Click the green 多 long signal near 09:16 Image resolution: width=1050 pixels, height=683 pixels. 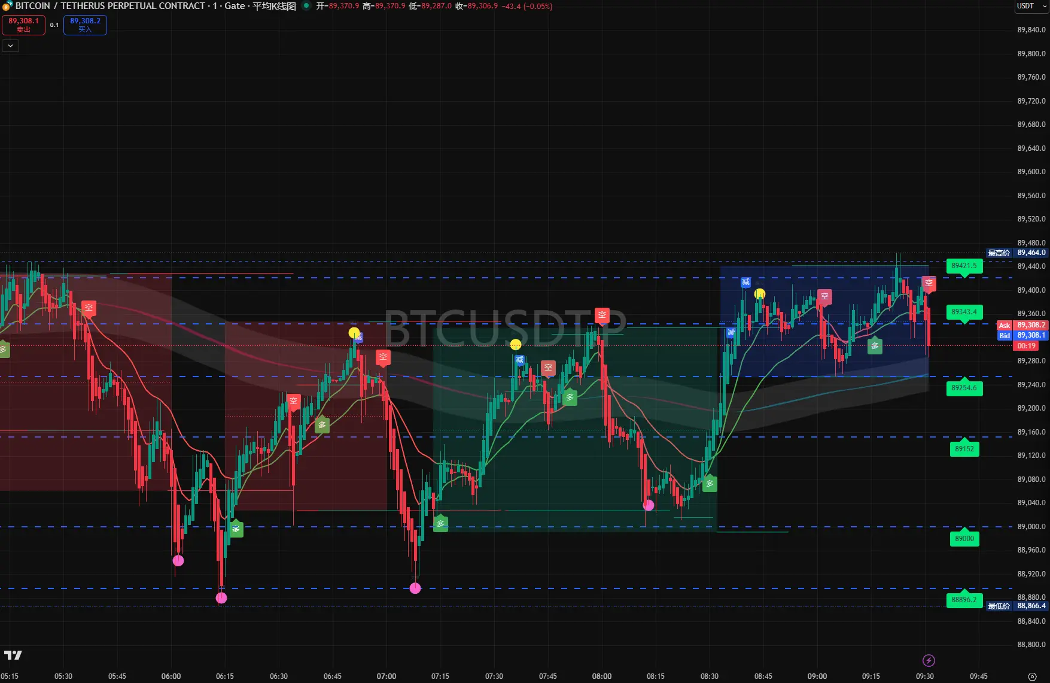[x=875, y=345]
